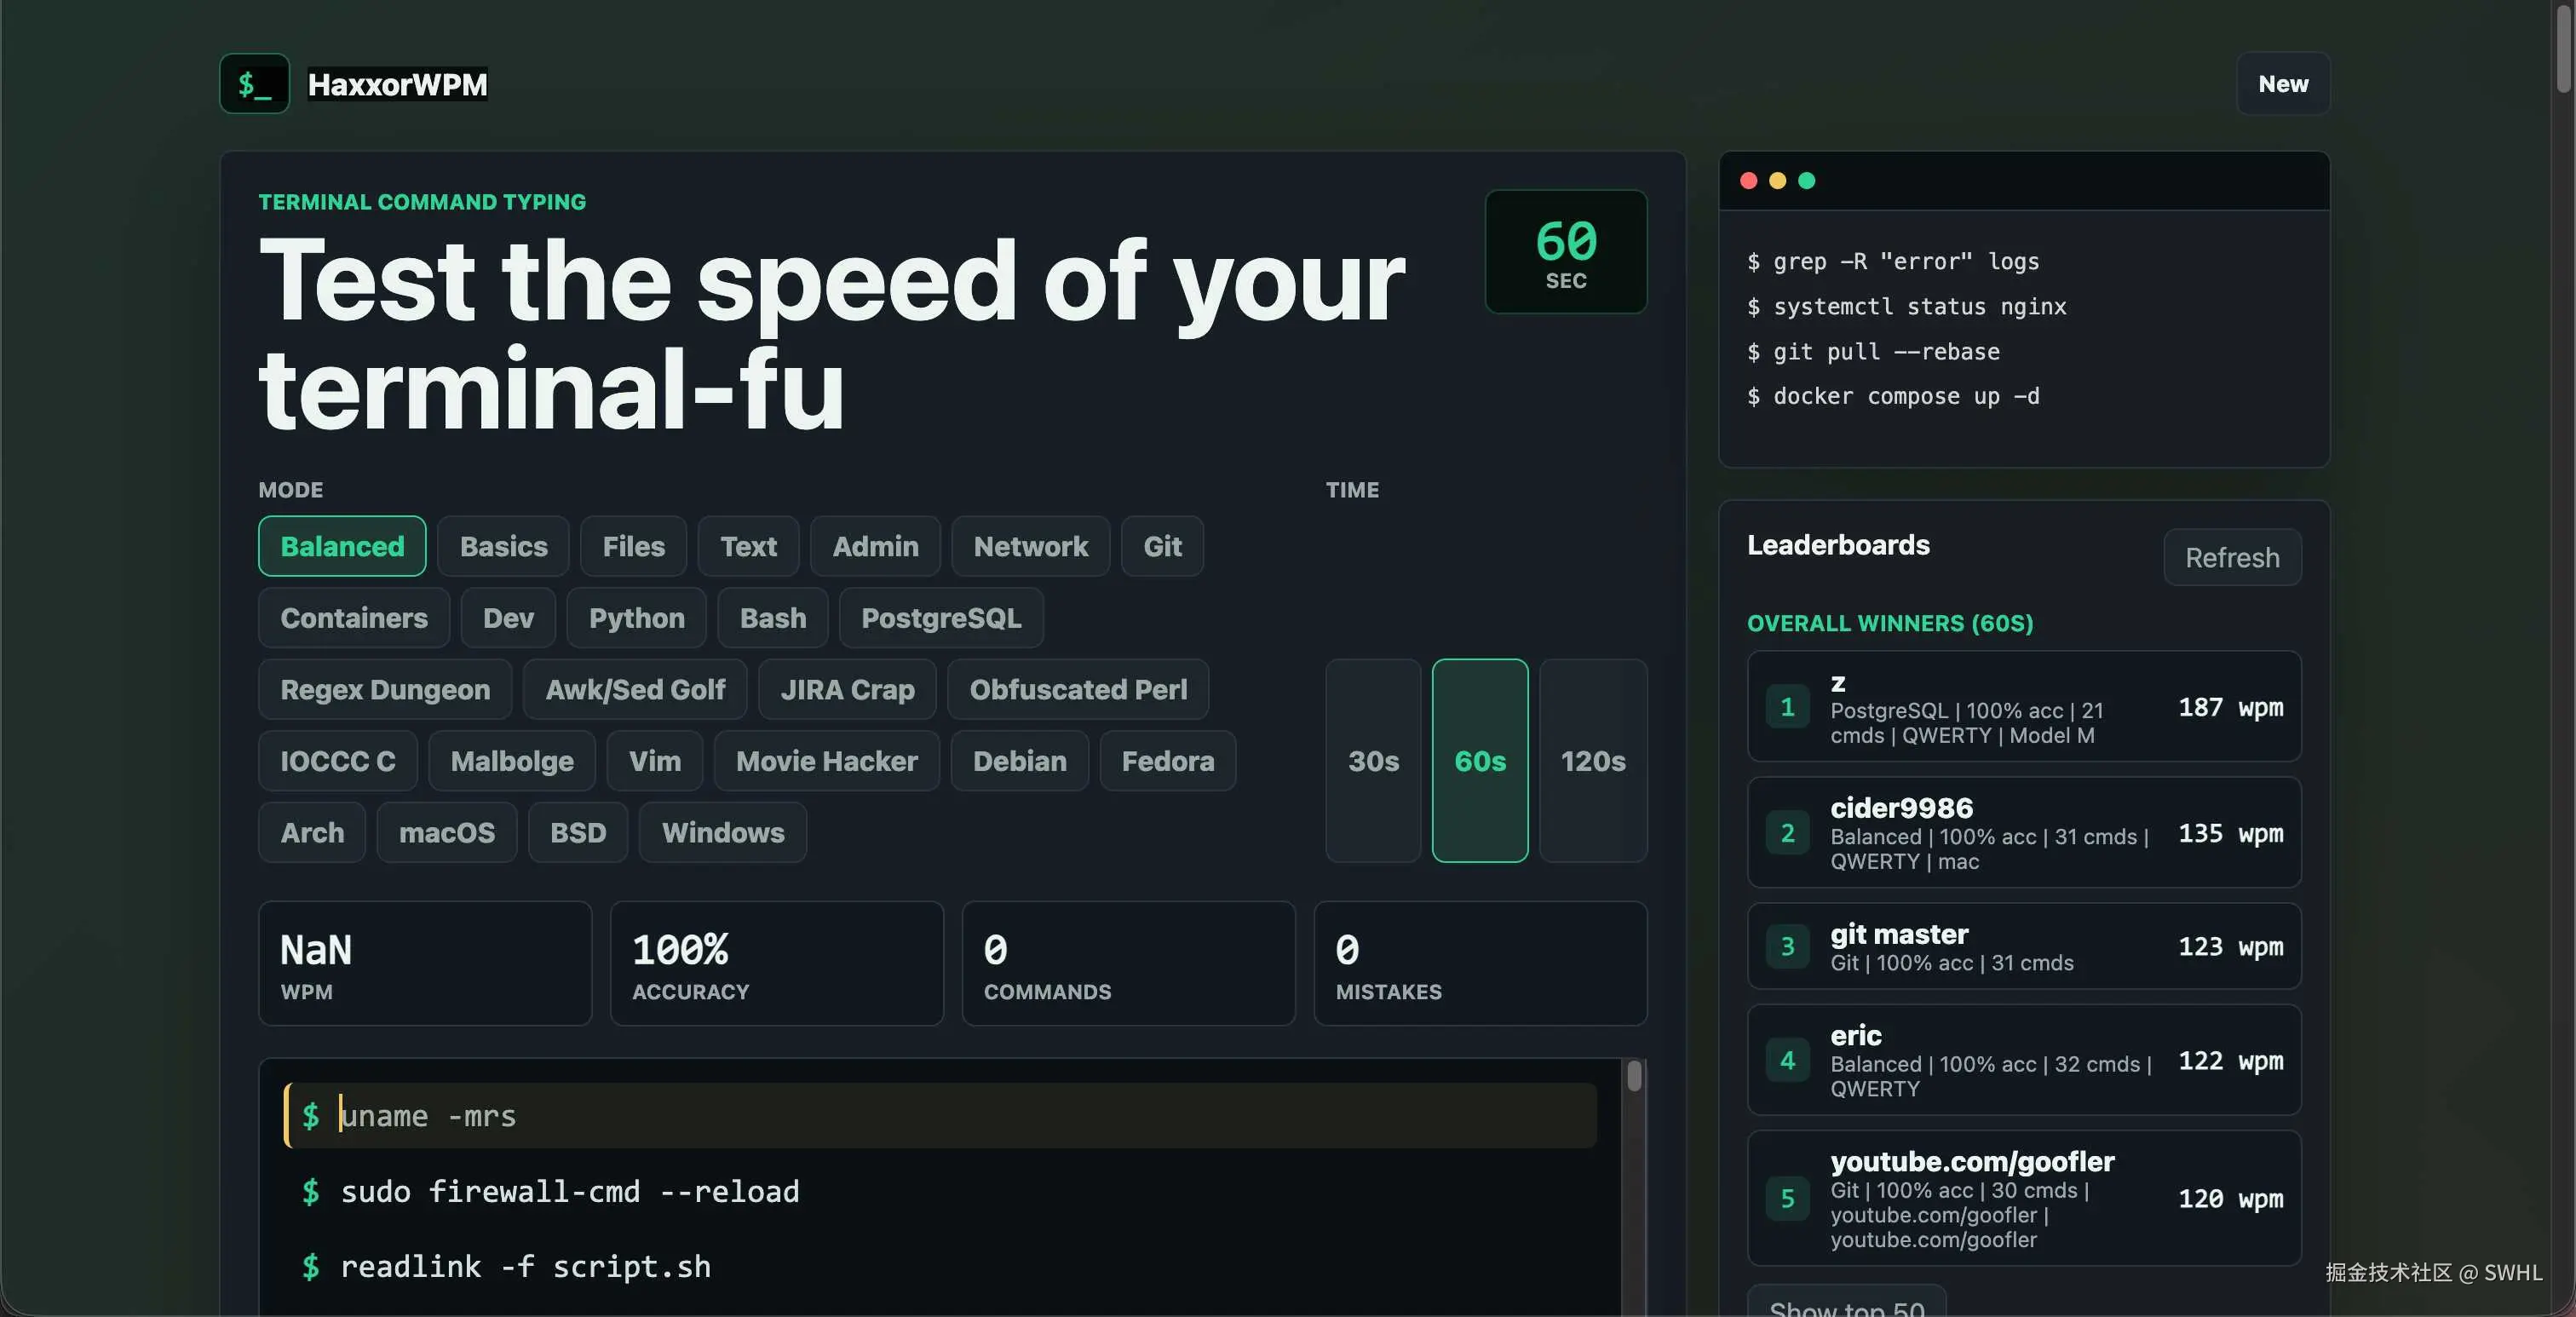Pick the Movie Hacker mode
2576x1317 pixels.
point(827,761)
